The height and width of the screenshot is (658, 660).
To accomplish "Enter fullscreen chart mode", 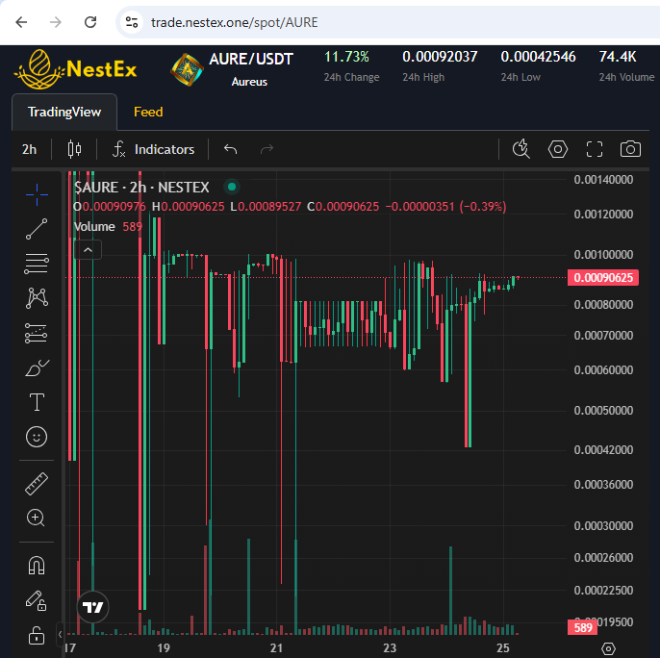I will click(x=595, y=149).
